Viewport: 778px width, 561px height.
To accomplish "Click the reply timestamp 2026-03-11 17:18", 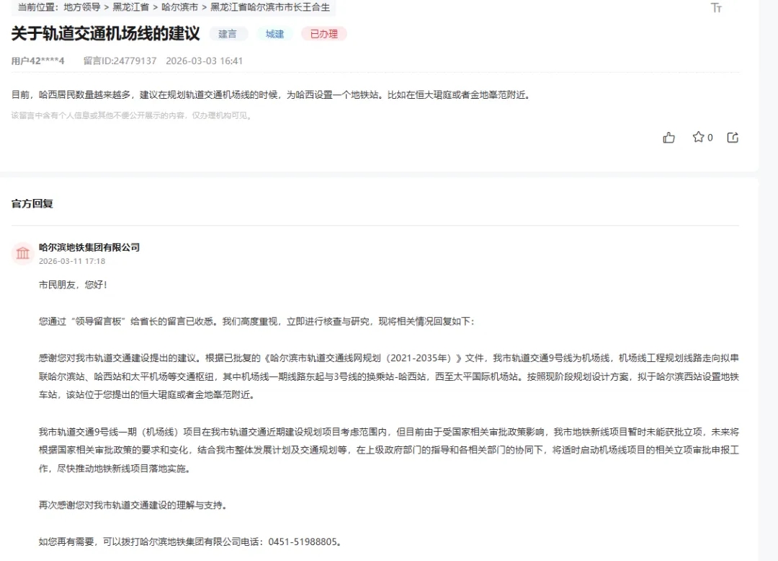I will coord(72,261).
